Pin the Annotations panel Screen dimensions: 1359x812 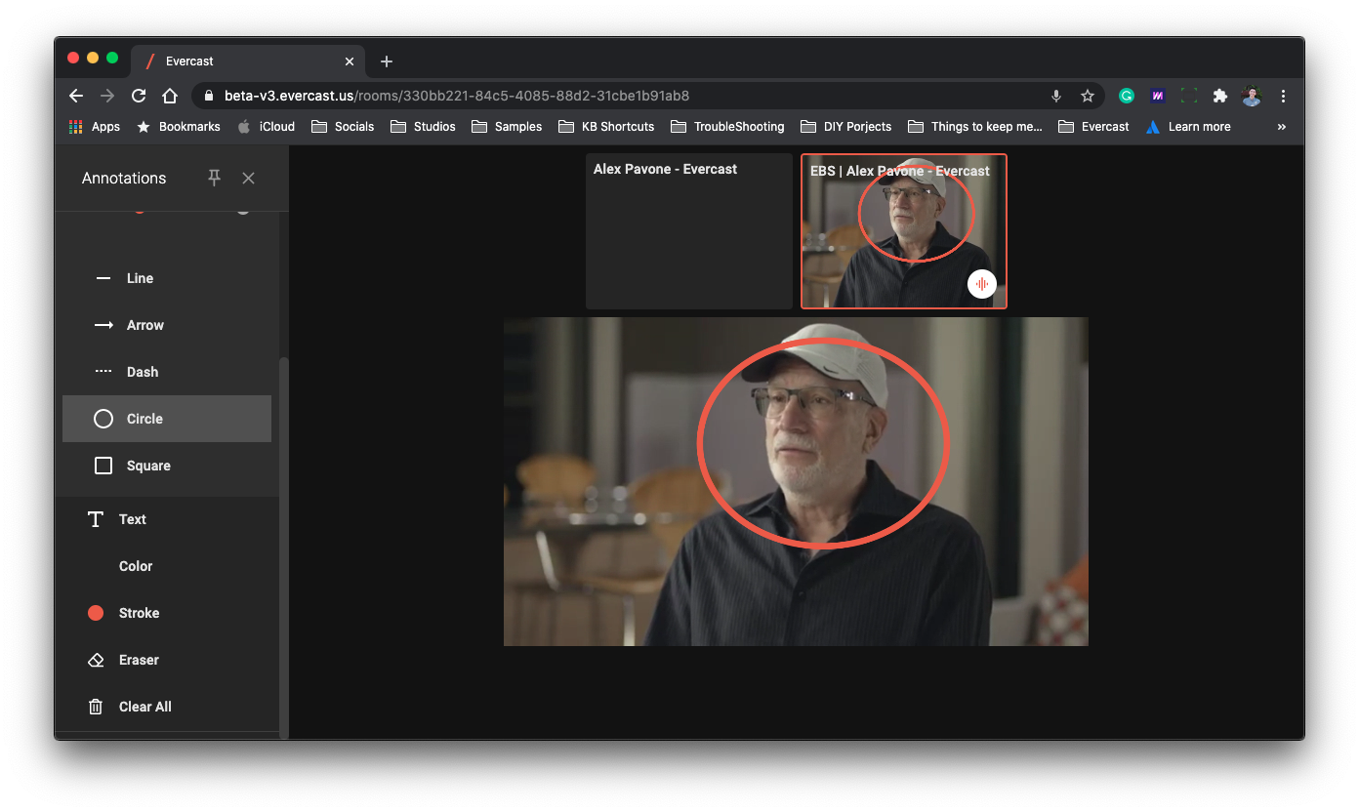214,178
